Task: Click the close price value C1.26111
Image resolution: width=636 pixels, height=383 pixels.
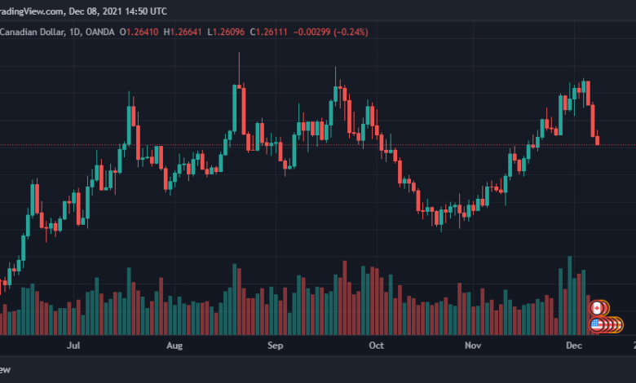Action: [268, 32]
